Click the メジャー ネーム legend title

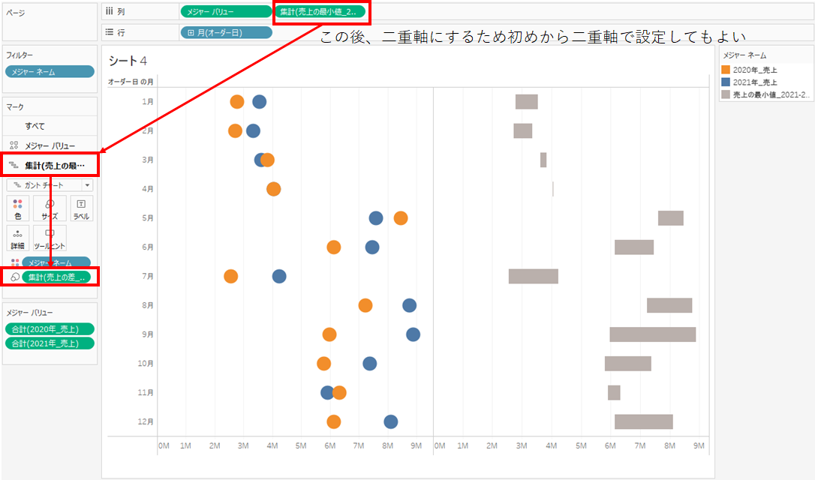744,55
